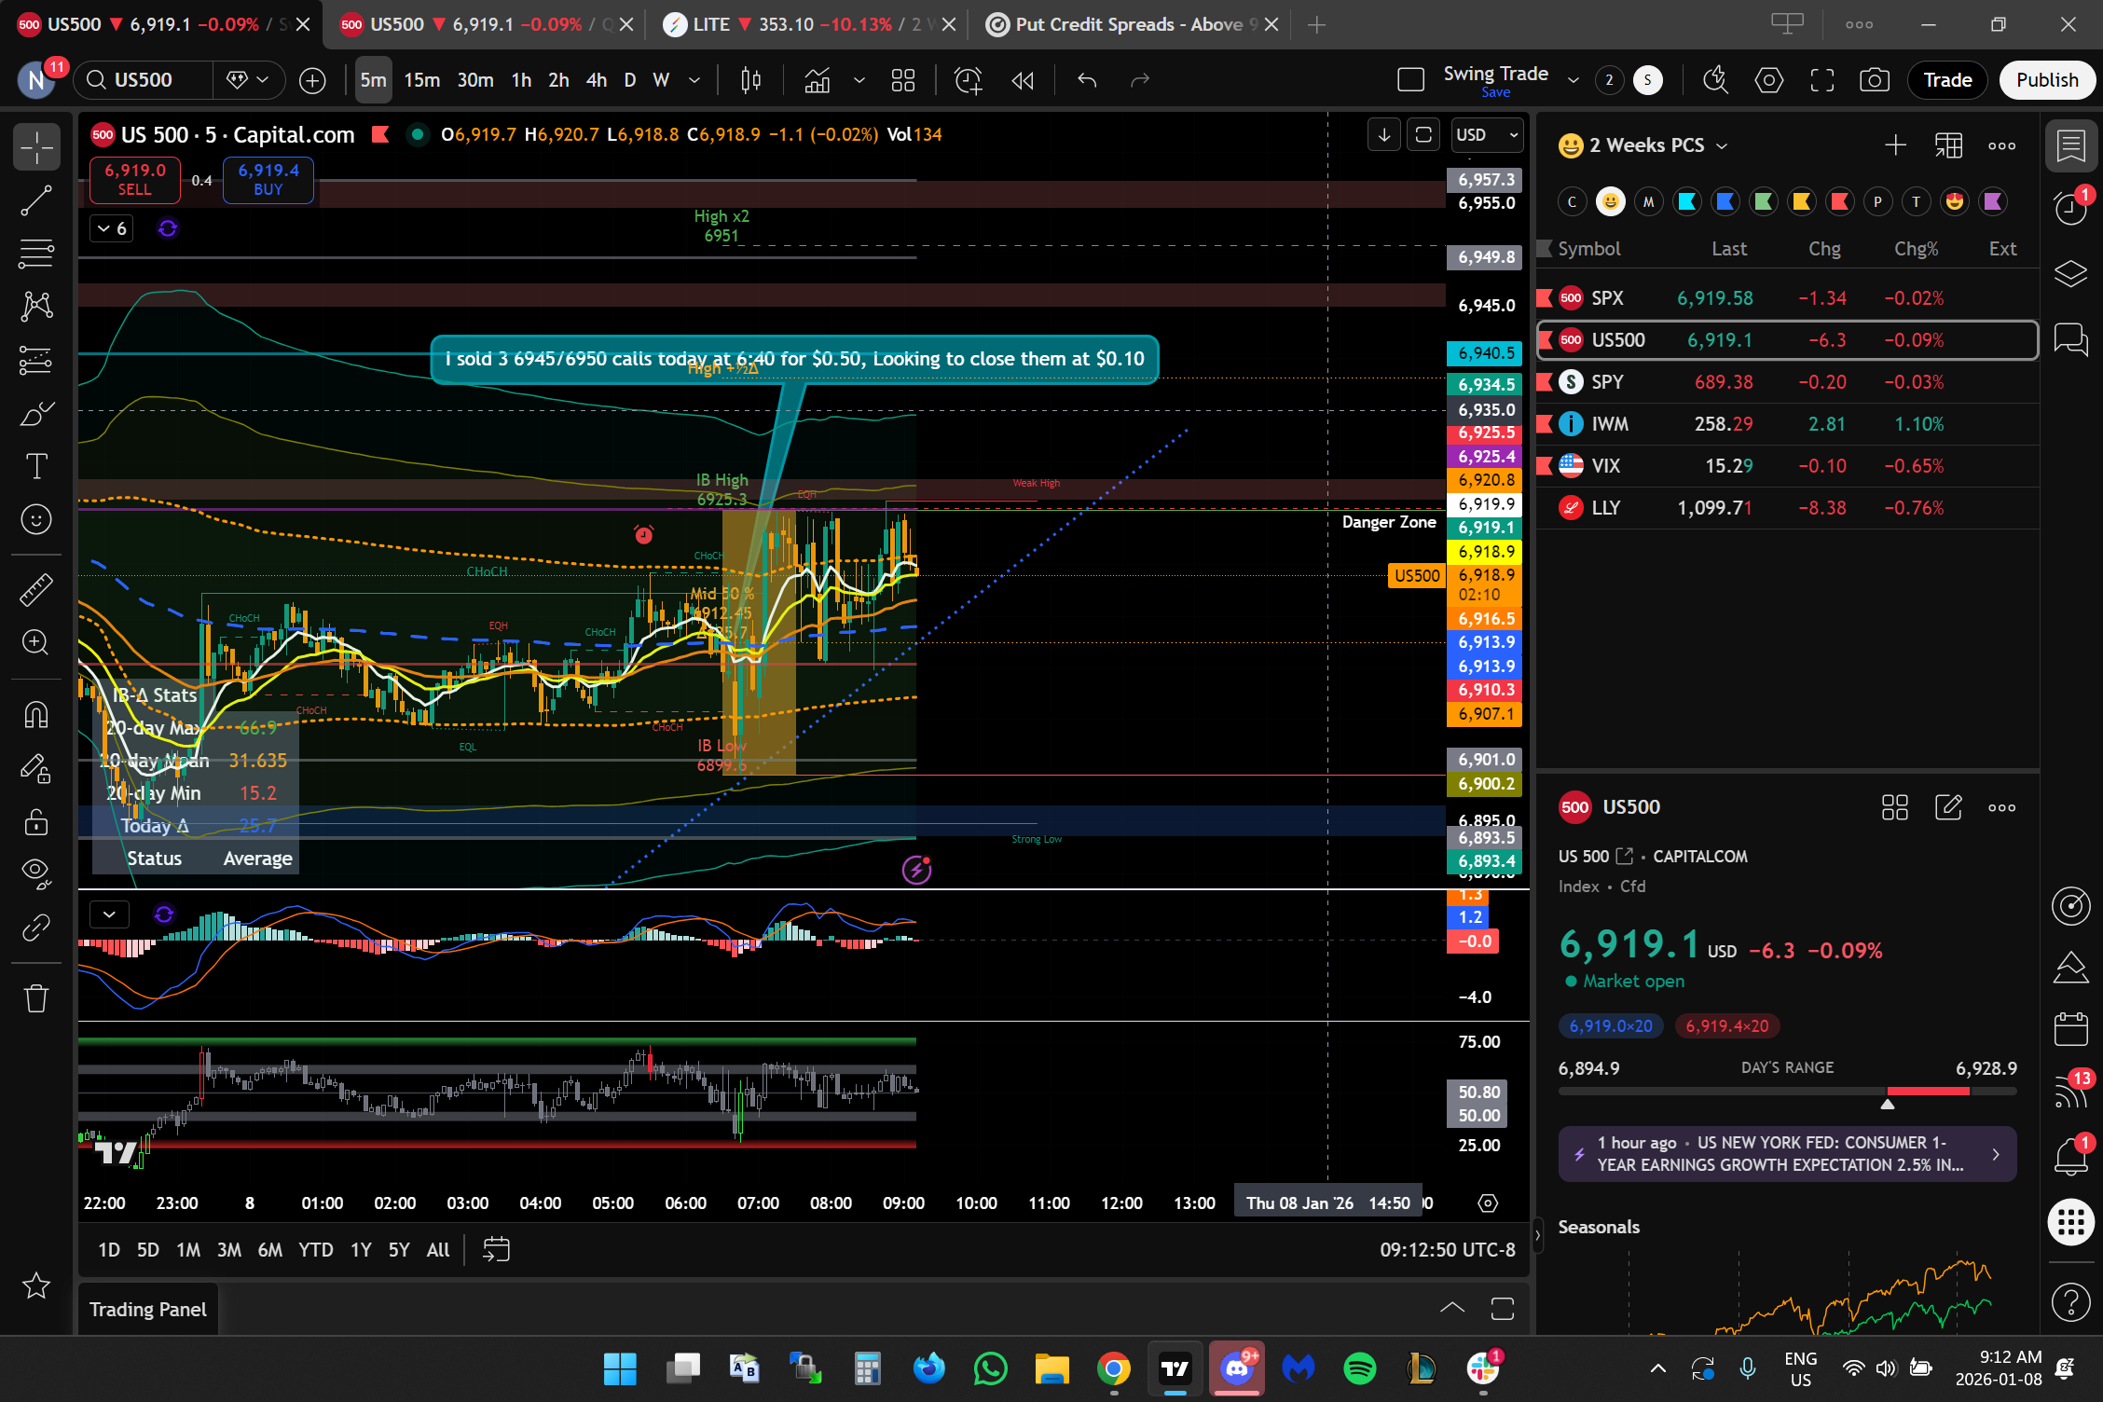Image resolution: width=2103 pixels, height=1402 pixels.
Task: Open the USD currency dropdown
Action: click(1487, 135)
